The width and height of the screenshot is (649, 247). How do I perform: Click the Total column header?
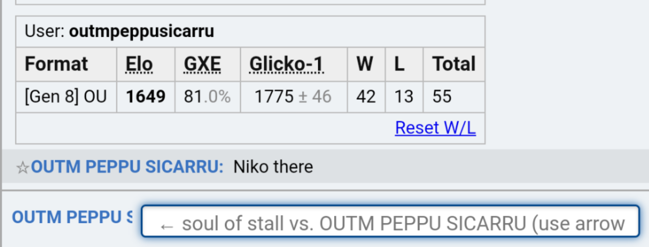(454, 64)
